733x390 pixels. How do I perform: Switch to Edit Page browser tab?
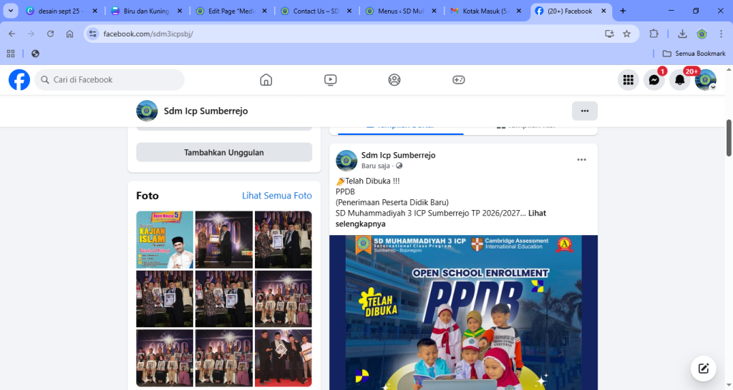pos(231,11)
